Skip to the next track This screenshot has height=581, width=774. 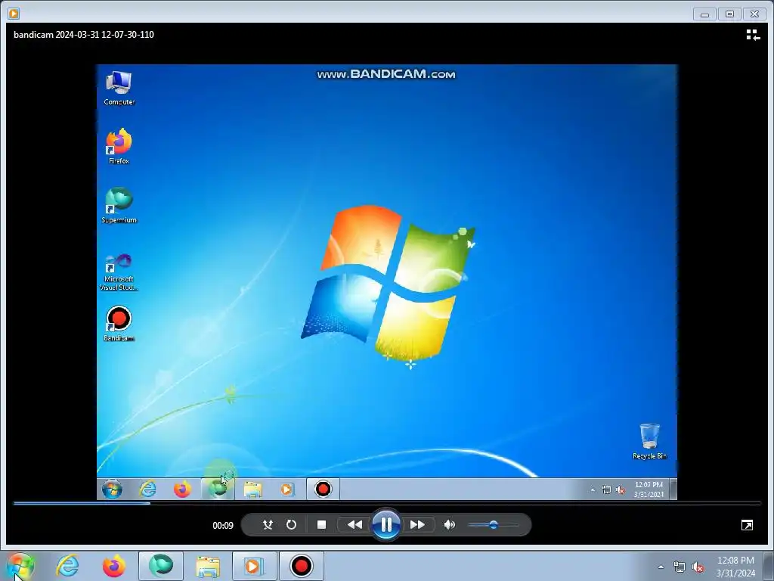pos(417,525)
